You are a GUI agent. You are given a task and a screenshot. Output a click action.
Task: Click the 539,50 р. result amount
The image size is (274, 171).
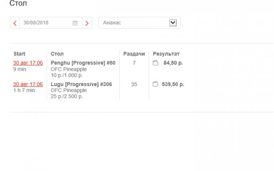(x=173, y=84)
